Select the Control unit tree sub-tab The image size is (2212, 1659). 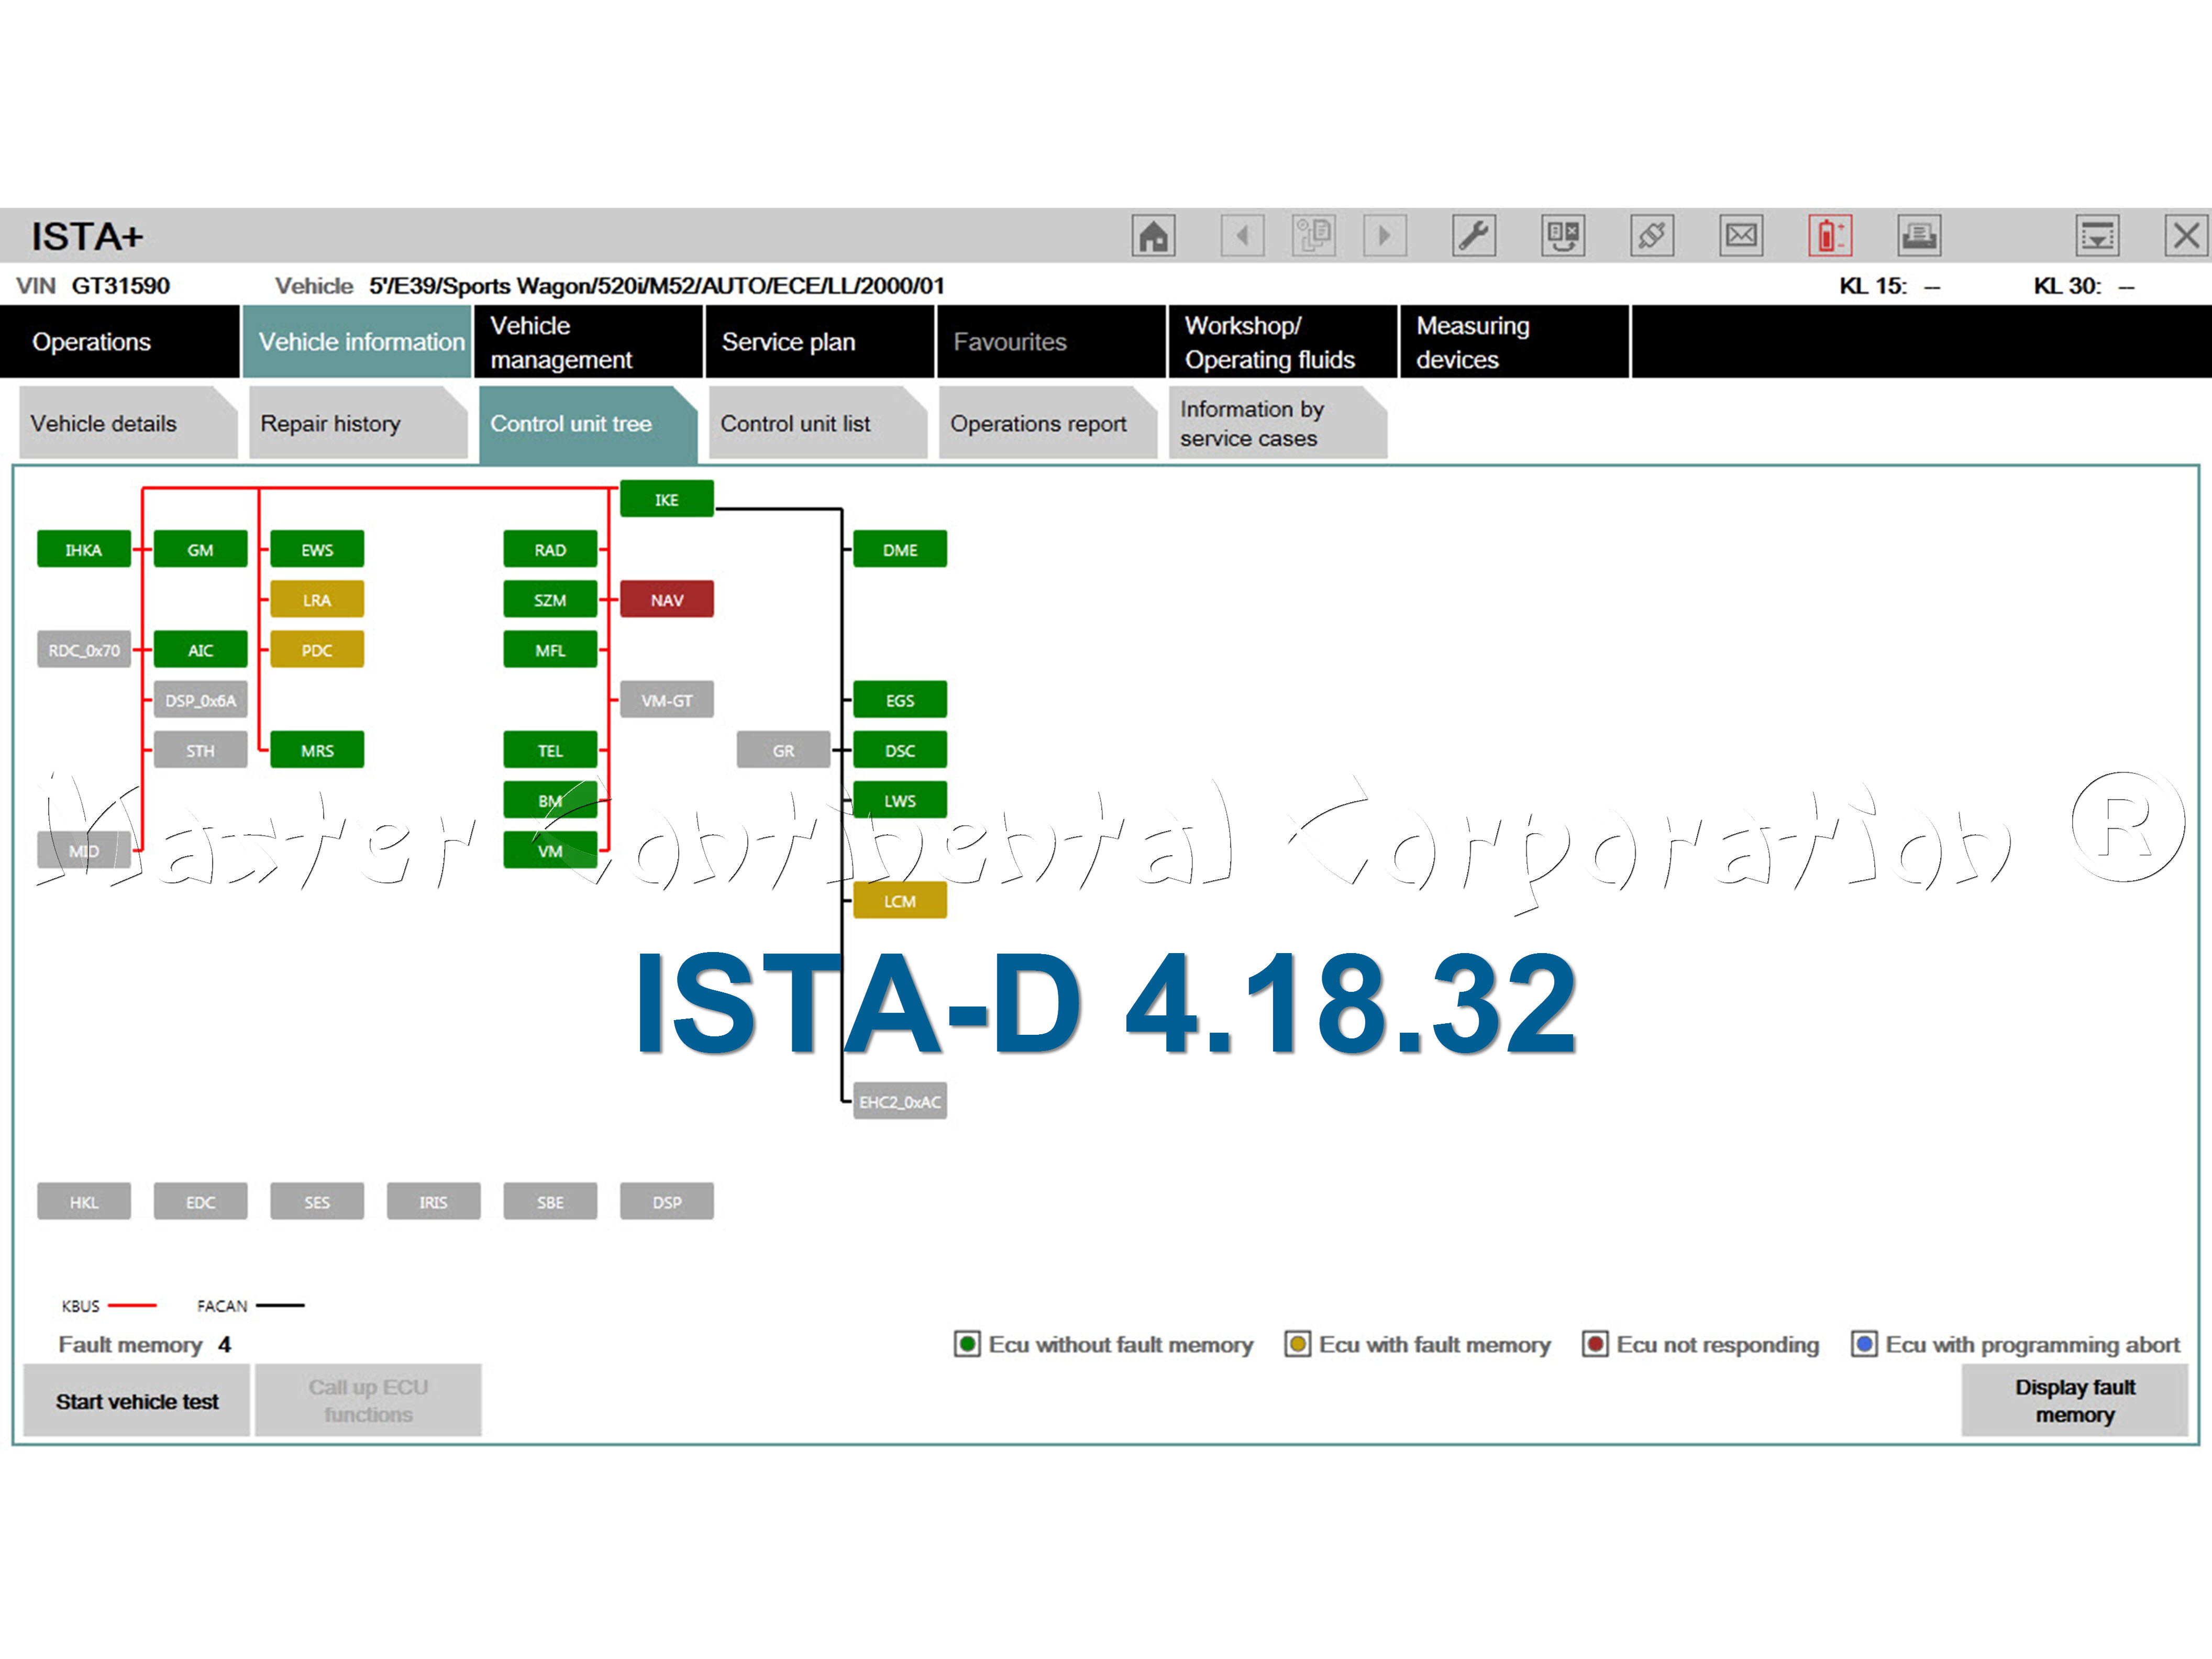[588, 423]
